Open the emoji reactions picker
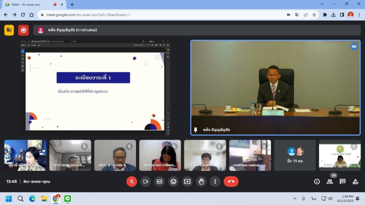This screenshot has width=365, height=205. point(173,181)
